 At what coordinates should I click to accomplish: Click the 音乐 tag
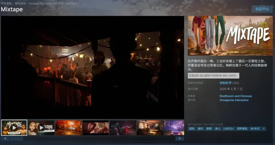(200, 129)
